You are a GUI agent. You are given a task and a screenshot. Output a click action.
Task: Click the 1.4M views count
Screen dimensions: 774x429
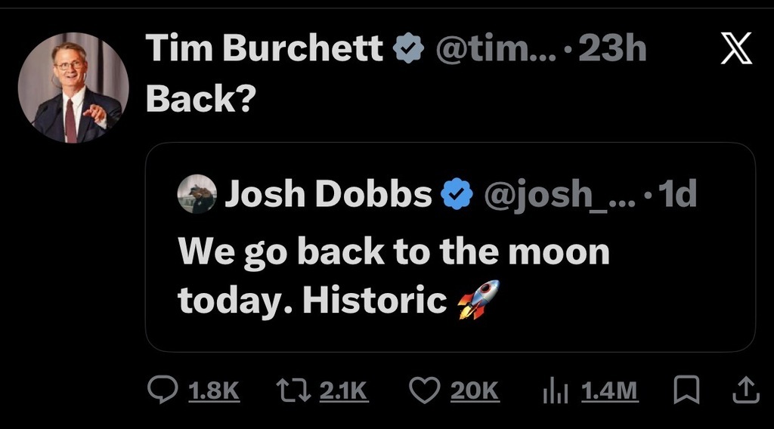coord(610,390)
